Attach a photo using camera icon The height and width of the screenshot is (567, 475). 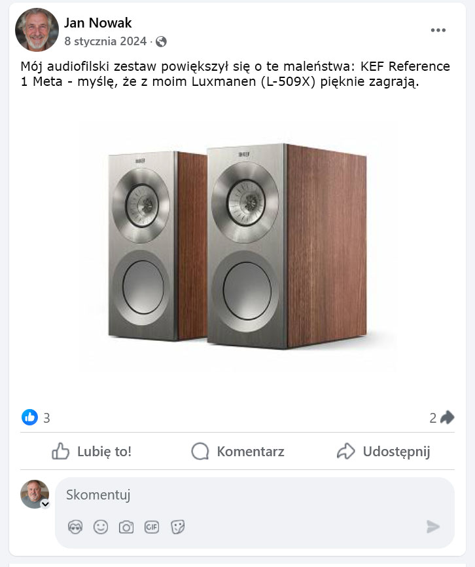pyautogui.click(x=126, y=527)
